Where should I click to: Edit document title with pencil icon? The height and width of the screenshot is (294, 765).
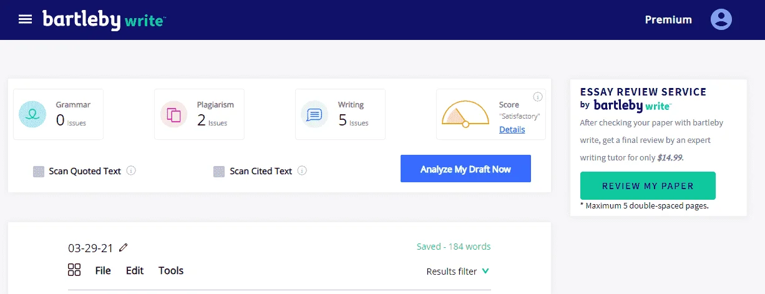123,248
